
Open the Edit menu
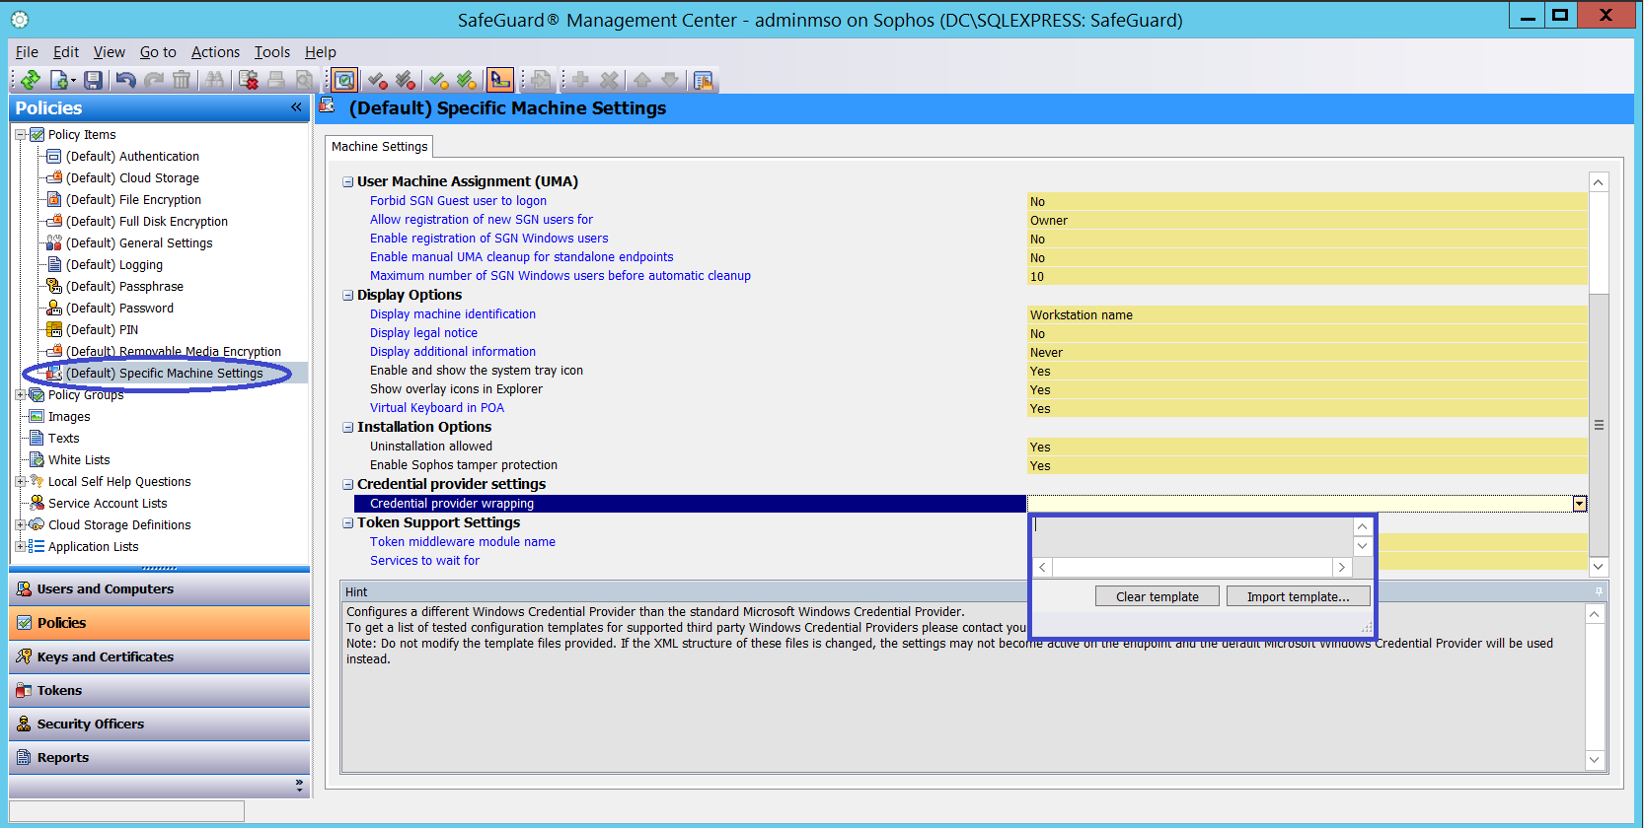point(66,52)
